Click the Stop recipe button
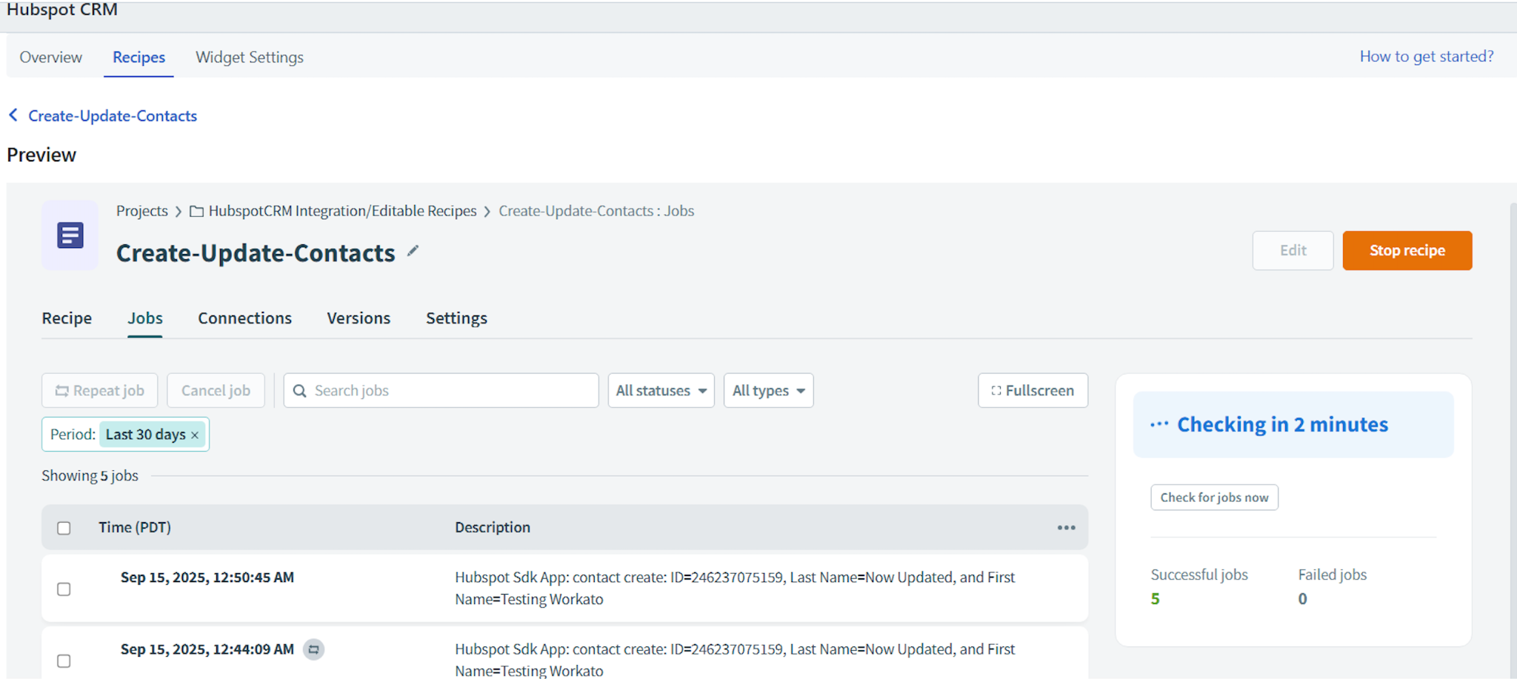 tap(1407, 250)
